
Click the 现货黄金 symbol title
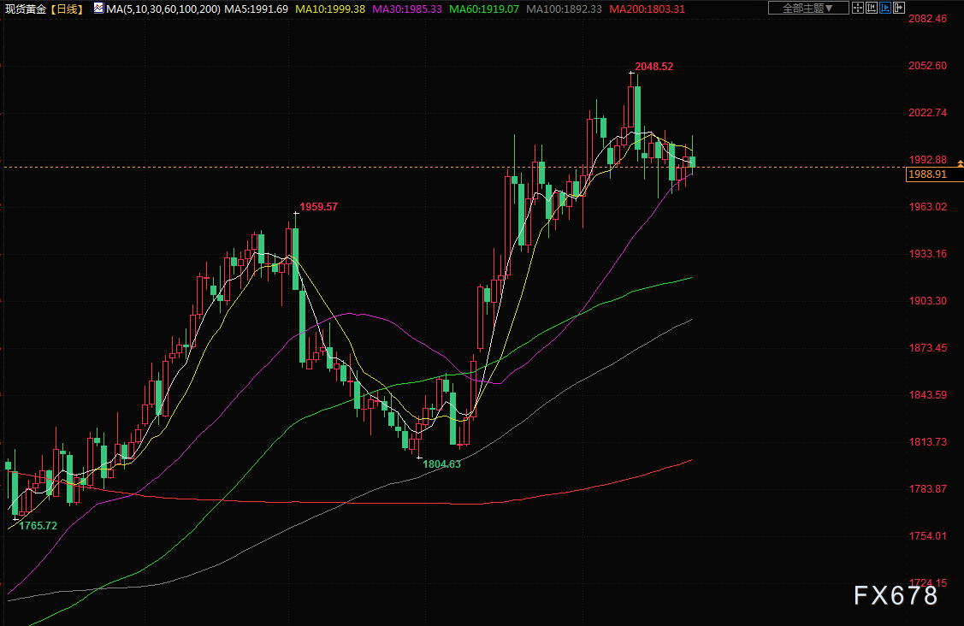(x=25, y=9)
